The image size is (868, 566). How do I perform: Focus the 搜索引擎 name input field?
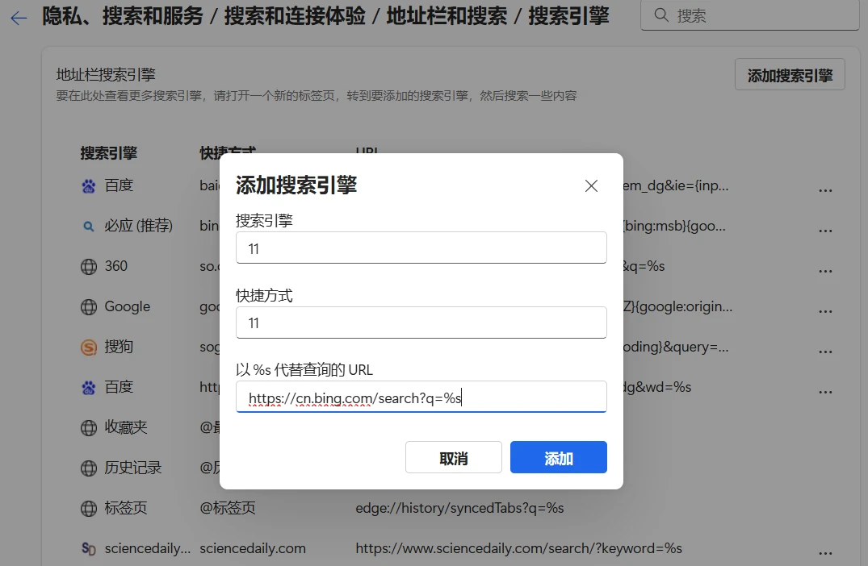pos(421,248)
